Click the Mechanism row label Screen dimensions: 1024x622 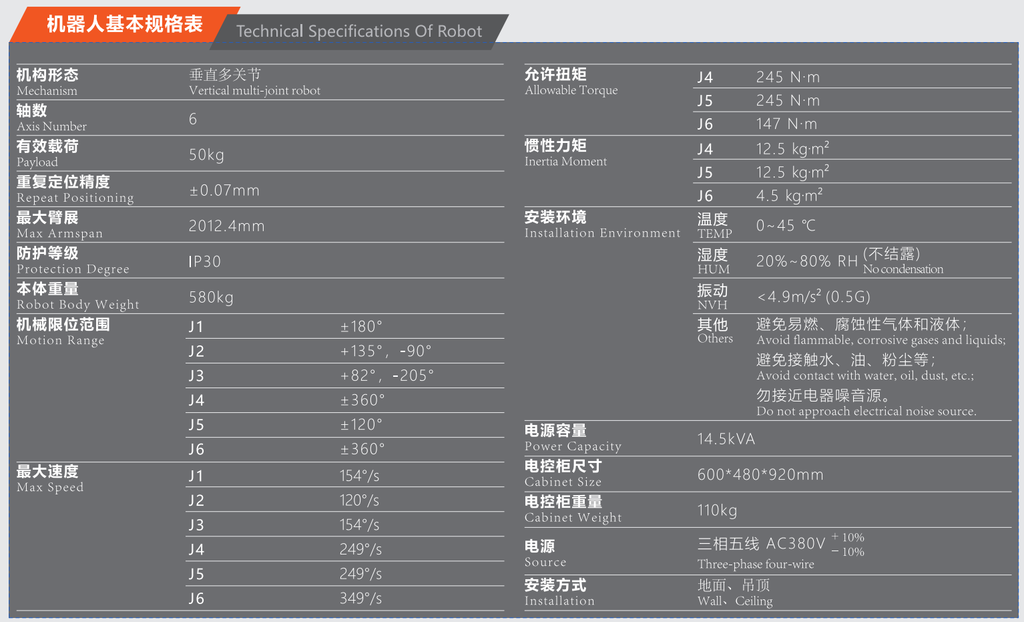(x=47, y=82)
